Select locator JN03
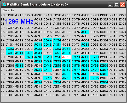 point(10,86)
